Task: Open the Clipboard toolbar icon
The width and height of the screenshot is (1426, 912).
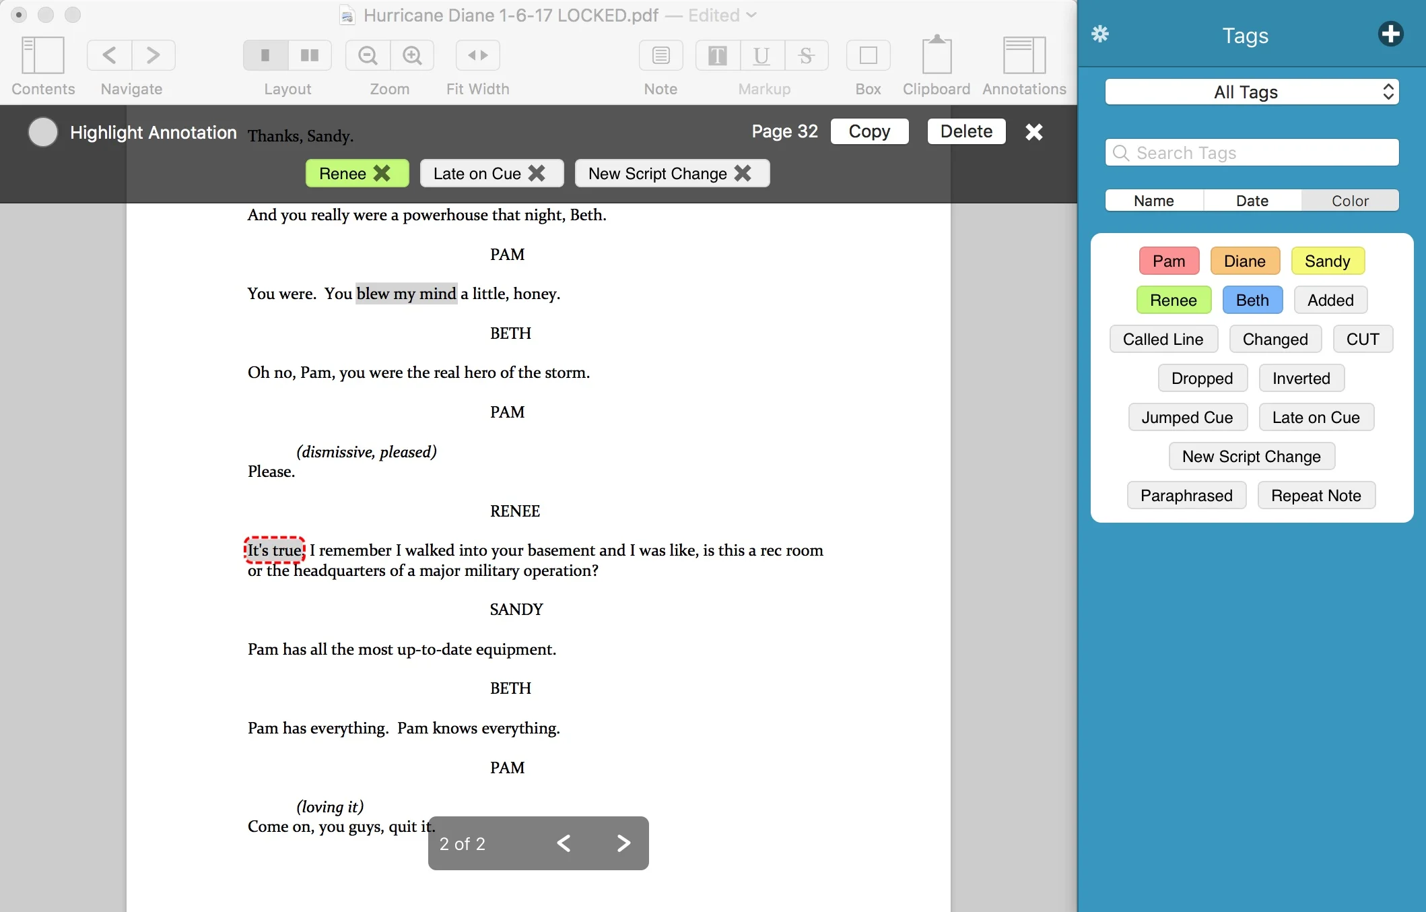Action: (936, 55)
